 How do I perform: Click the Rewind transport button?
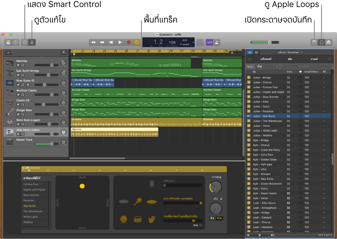pos(93,42)
